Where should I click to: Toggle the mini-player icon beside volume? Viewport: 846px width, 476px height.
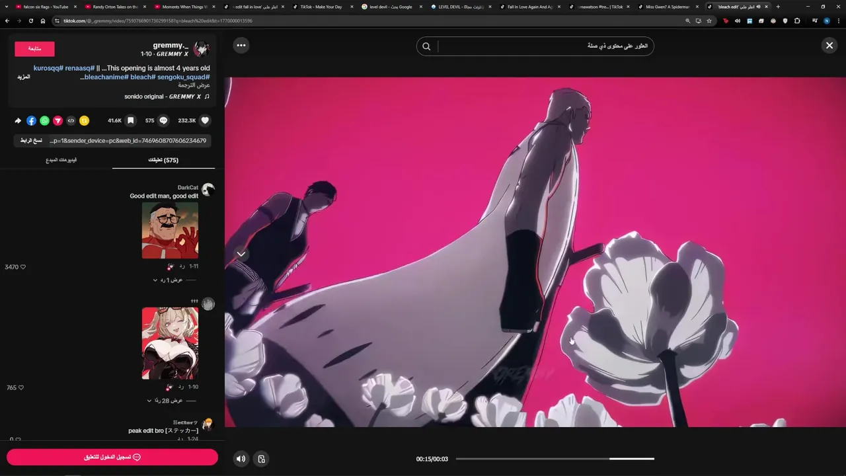pos(261,458)
